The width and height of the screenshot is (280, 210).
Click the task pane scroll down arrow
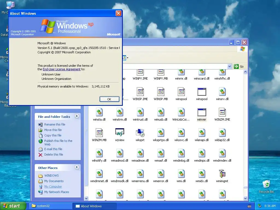(86, 199)
